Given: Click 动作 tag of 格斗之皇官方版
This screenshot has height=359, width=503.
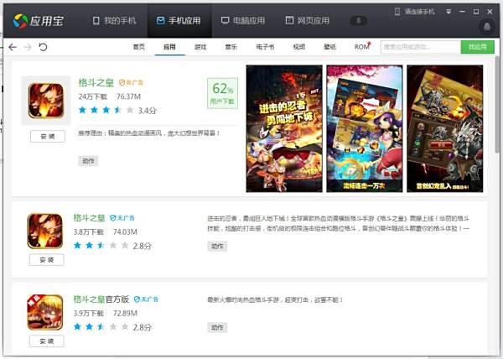Looking at the screenshot, I should [217, 328].
